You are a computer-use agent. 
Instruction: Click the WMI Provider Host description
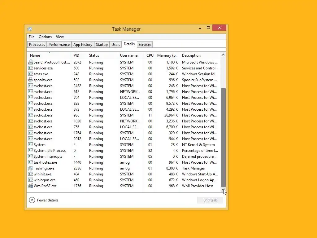[198, 186]
